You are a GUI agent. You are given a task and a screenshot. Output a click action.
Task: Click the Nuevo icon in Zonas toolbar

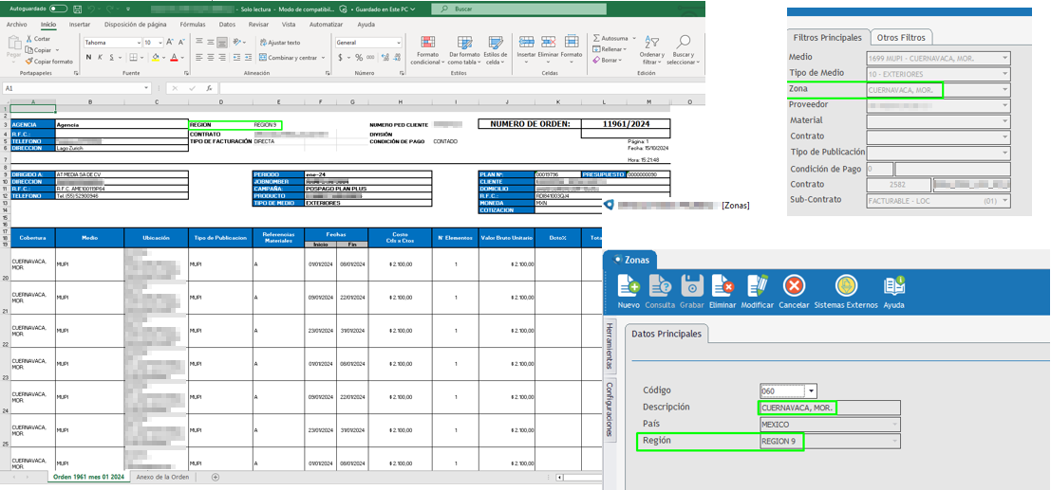pyautogui.click(x=629, y=286)
